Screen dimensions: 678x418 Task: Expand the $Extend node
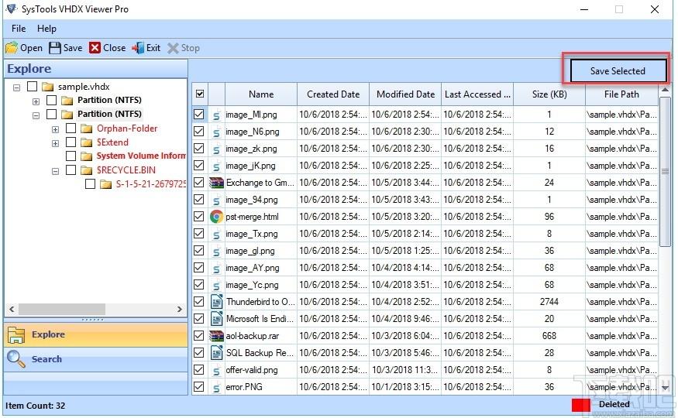tap(55, 143)
